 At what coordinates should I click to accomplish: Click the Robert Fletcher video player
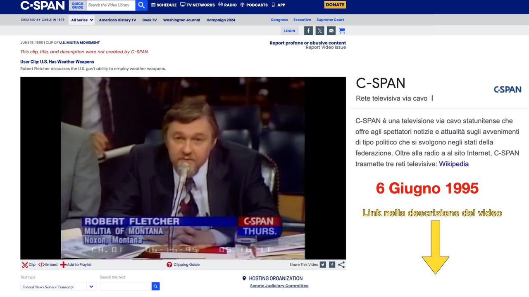[183, 168]
